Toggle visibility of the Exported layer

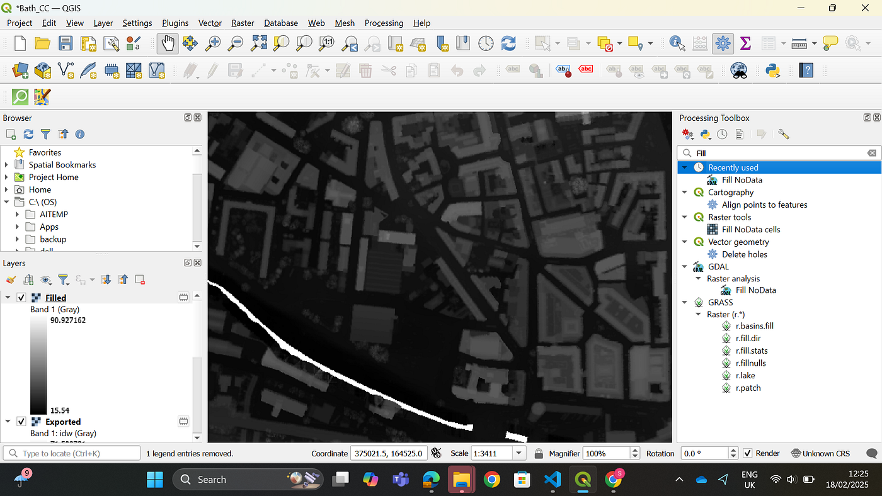point(21,422)
